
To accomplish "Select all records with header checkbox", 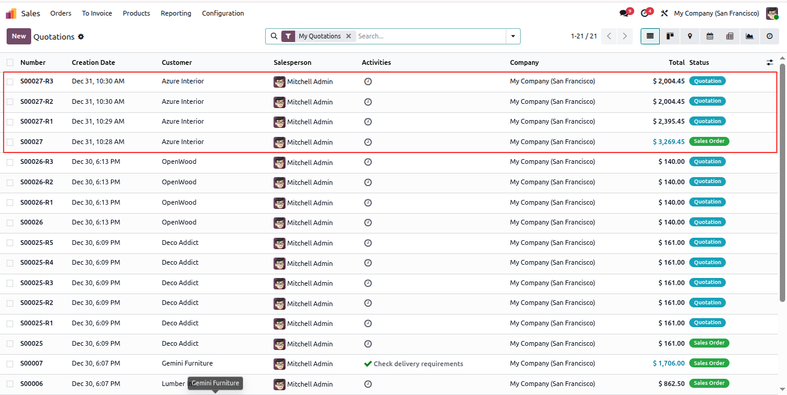I will tap(10, 62).
